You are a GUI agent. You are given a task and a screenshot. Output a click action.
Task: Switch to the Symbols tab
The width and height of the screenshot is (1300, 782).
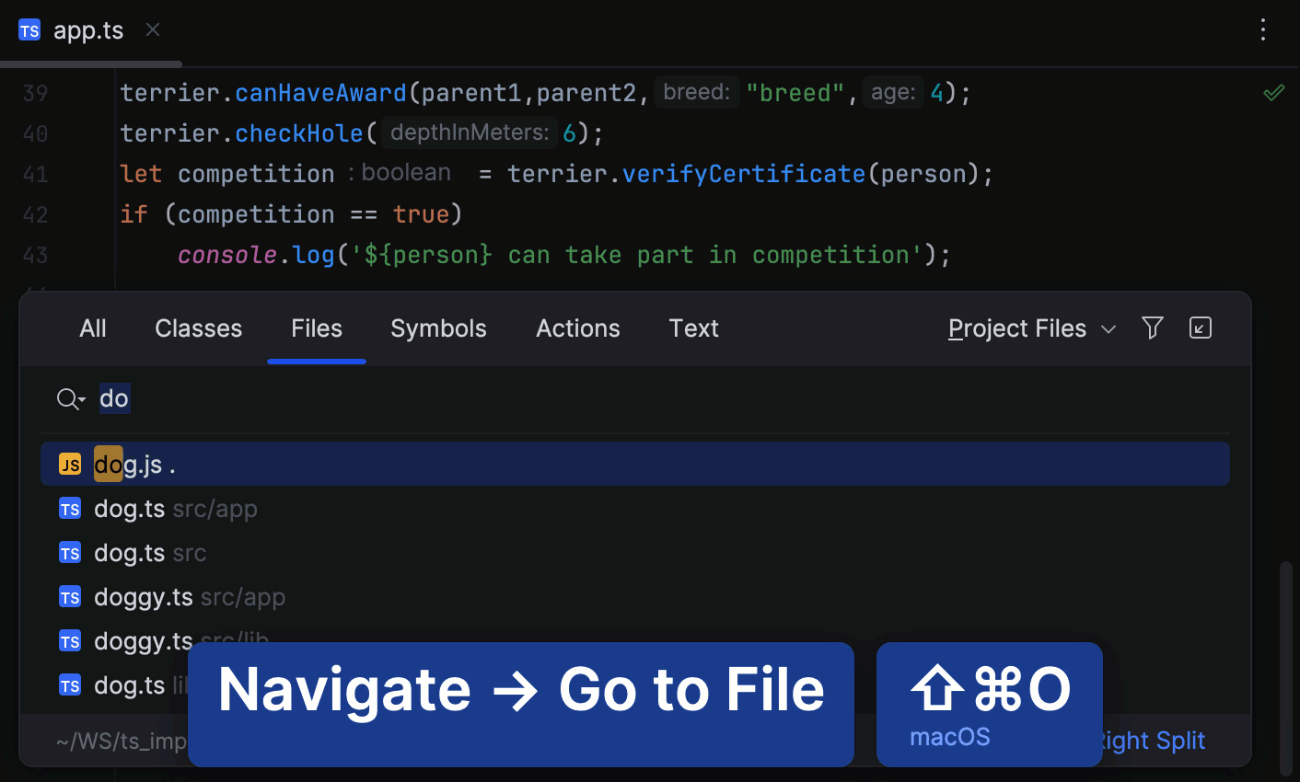coord(438,328)
